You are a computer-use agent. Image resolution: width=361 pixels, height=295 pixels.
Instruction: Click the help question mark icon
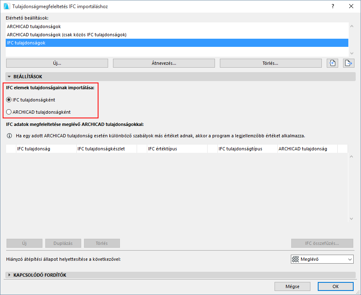(333, 6)
